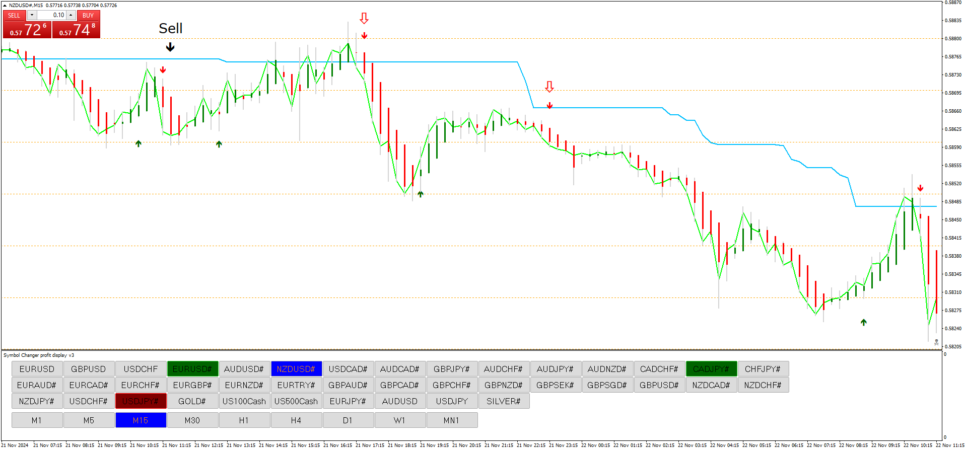Click the hollow red arrow at top

click(x=364, y=19)
